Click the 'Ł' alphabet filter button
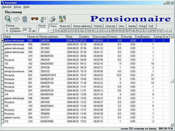 (x=110, y=31)
